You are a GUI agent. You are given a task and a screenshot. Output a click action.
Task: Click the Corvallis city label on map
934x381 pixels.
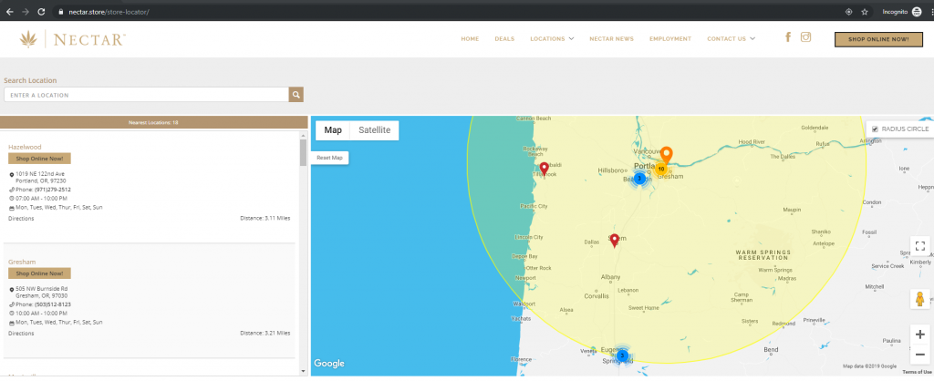click(x=597, y=296)
